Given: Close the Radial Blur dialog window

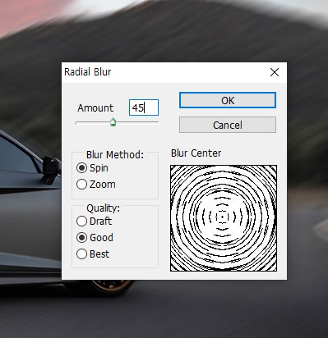Looking at the screenshot, I should [x=275, y=72].
